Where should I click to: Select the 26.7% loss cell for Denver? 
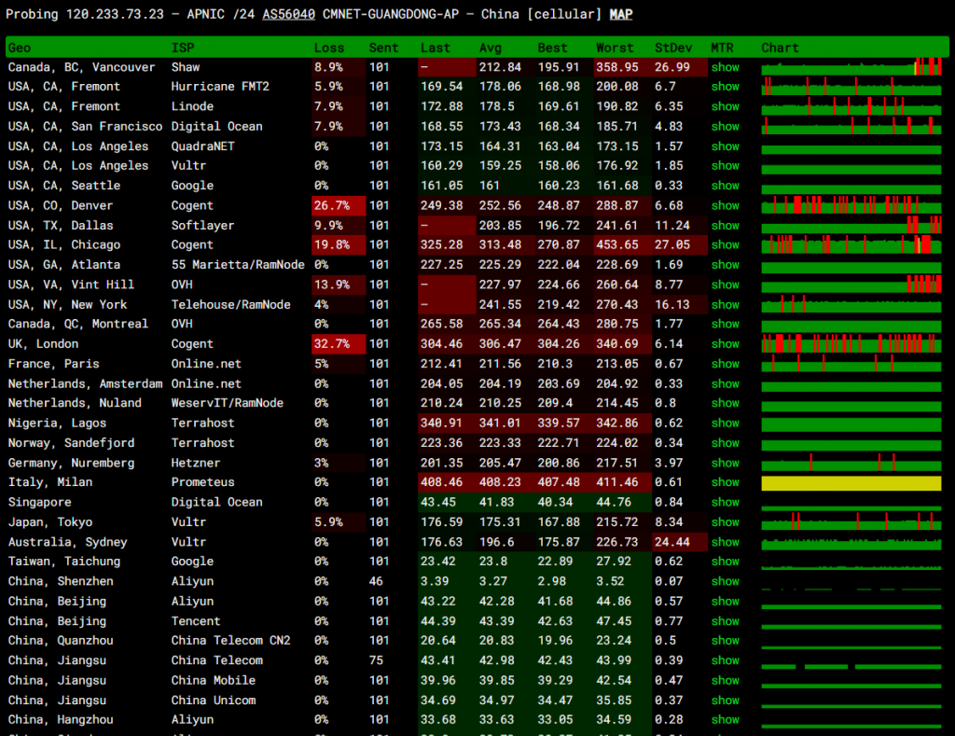[x=338, y=205]
